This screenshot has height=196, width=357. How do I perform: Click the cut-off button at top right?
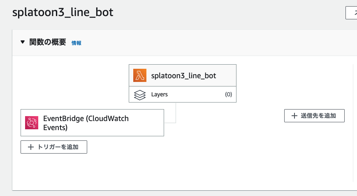coord(351,13)
